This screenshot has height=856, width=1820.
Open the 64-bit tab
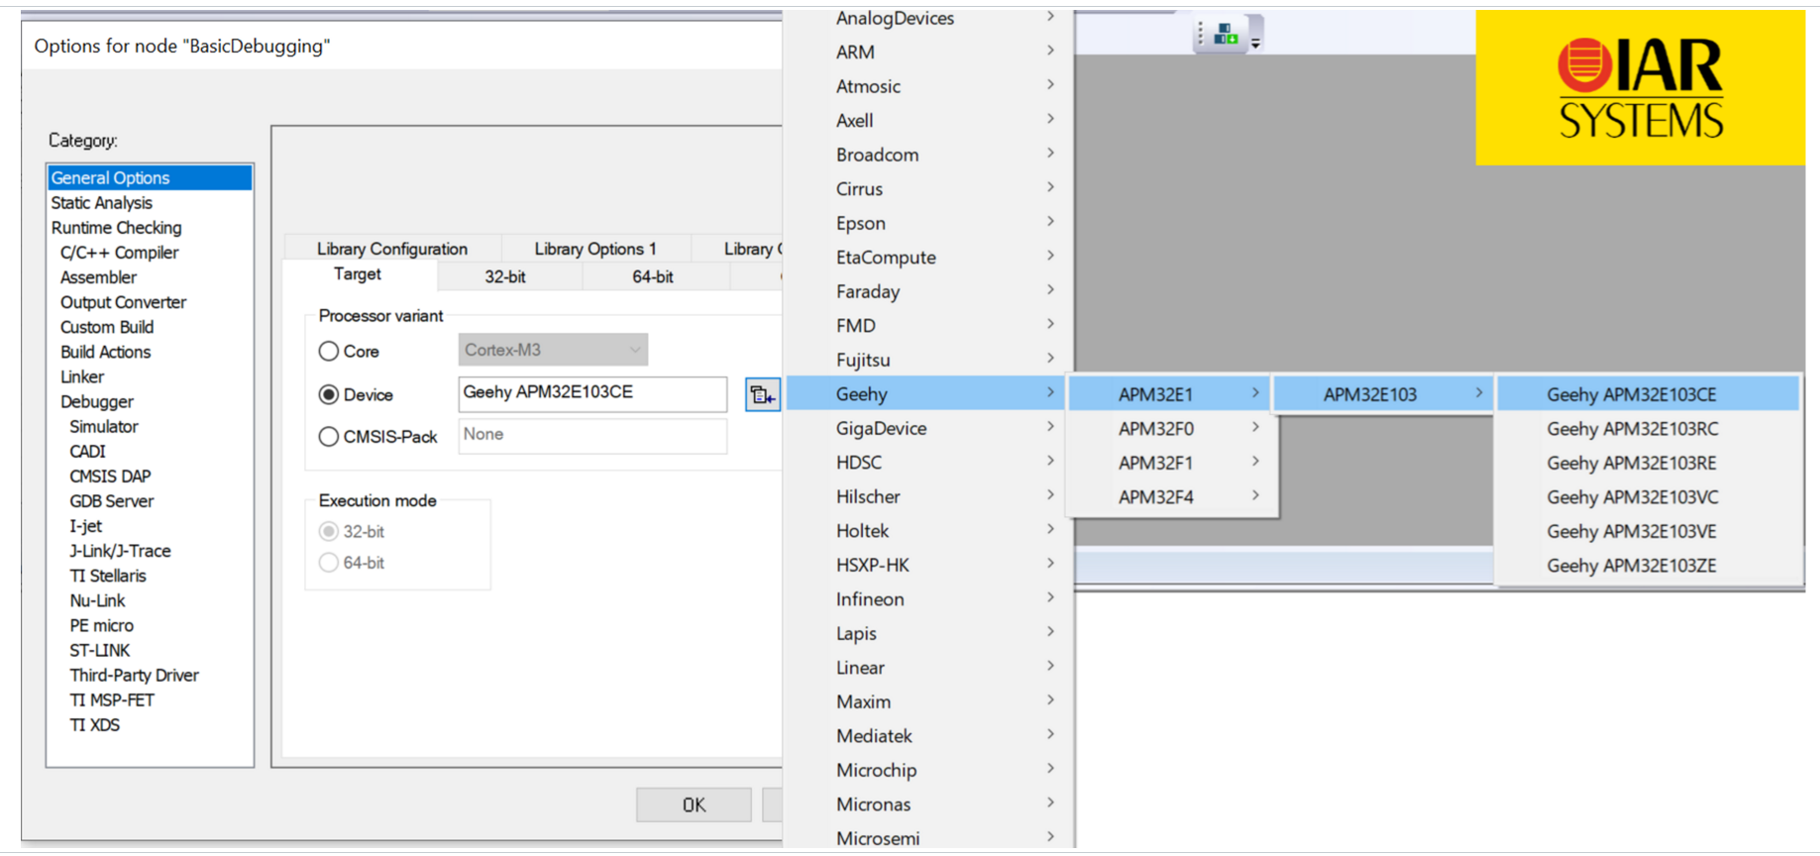point(653,276)
